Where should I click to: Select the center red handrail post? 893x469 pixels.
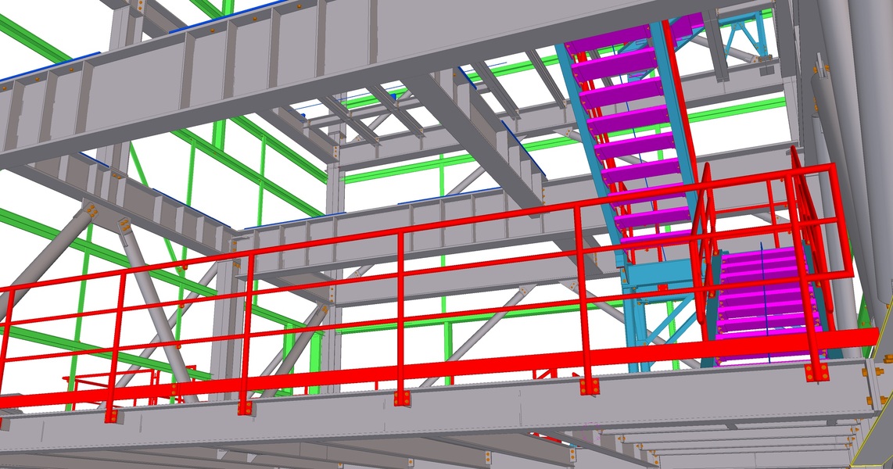pos(400,313)
